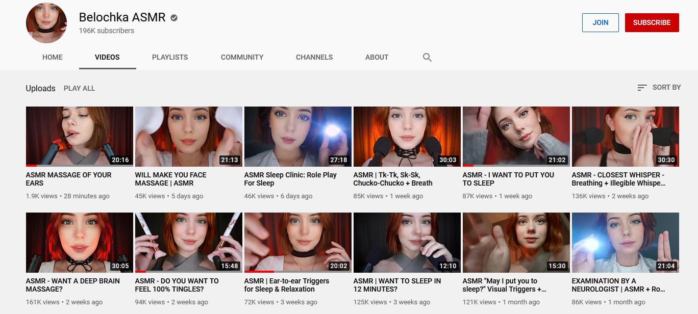
Task: Open the WANT A DEEP BRAIN MASSAGE thumbnail
Action: tap(80, 243)
